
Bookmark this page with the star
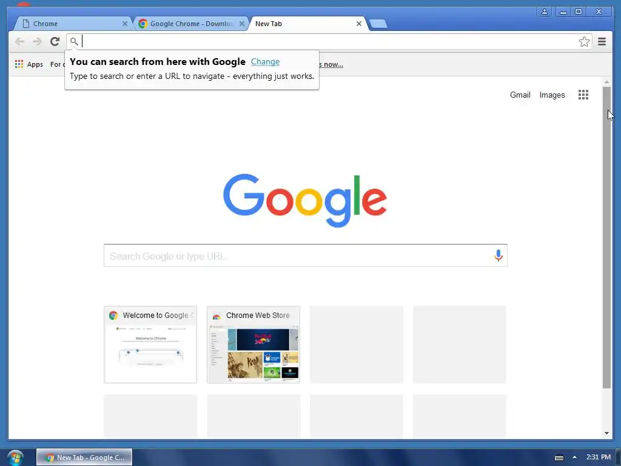pyautogui.click(x=584, y=42)
